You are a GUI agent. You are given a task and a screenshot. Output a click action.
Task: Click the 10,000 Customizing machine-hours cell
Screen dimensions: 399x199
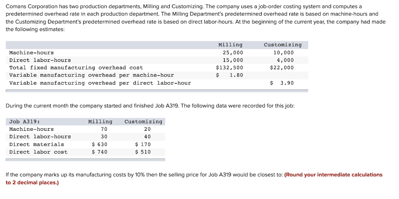point(283,53)
